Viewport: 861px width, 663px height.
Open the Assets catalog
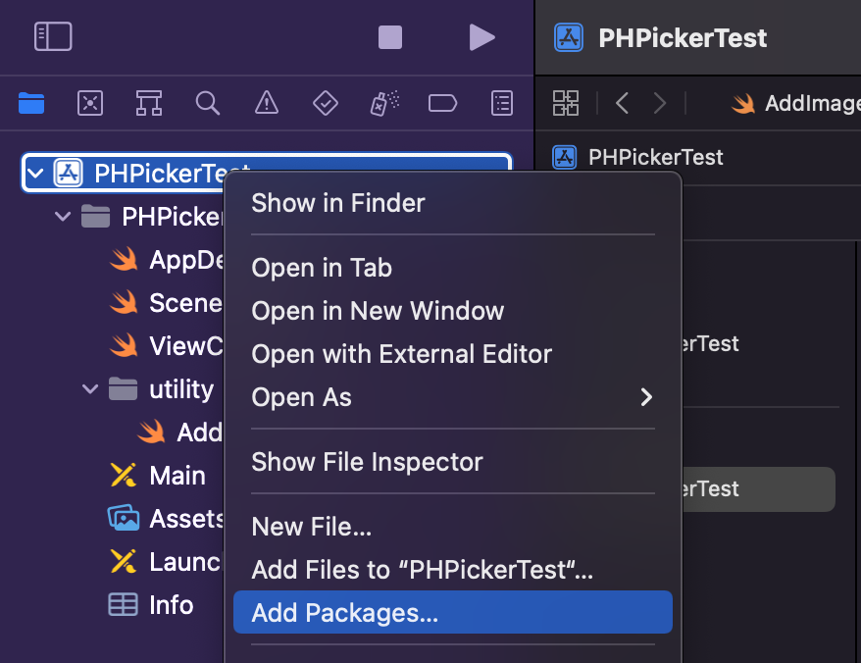click(x=166, y=519)
